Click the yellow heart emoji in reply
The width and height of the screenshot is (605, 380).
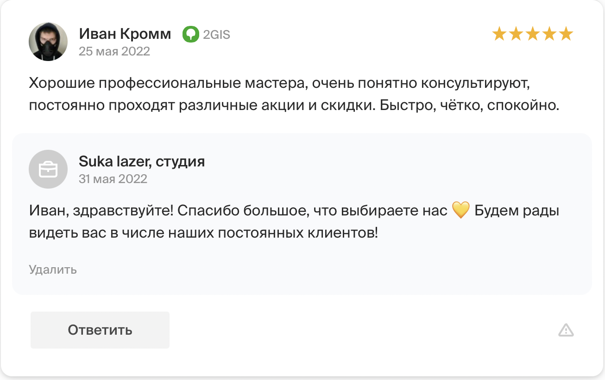coord(460,211)
